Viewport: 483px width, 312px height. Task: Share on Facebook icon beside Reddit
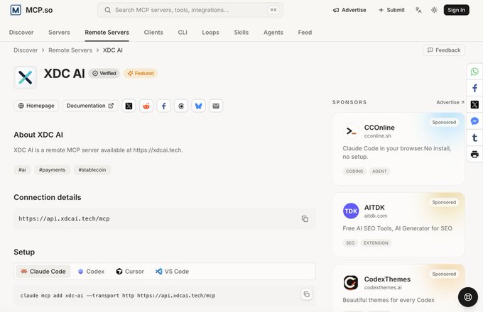[163, 106]
